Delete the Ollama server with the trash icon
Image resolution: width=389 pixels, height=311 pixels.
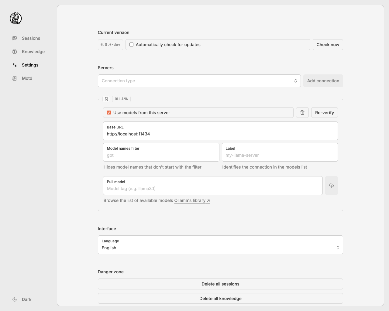302,113
